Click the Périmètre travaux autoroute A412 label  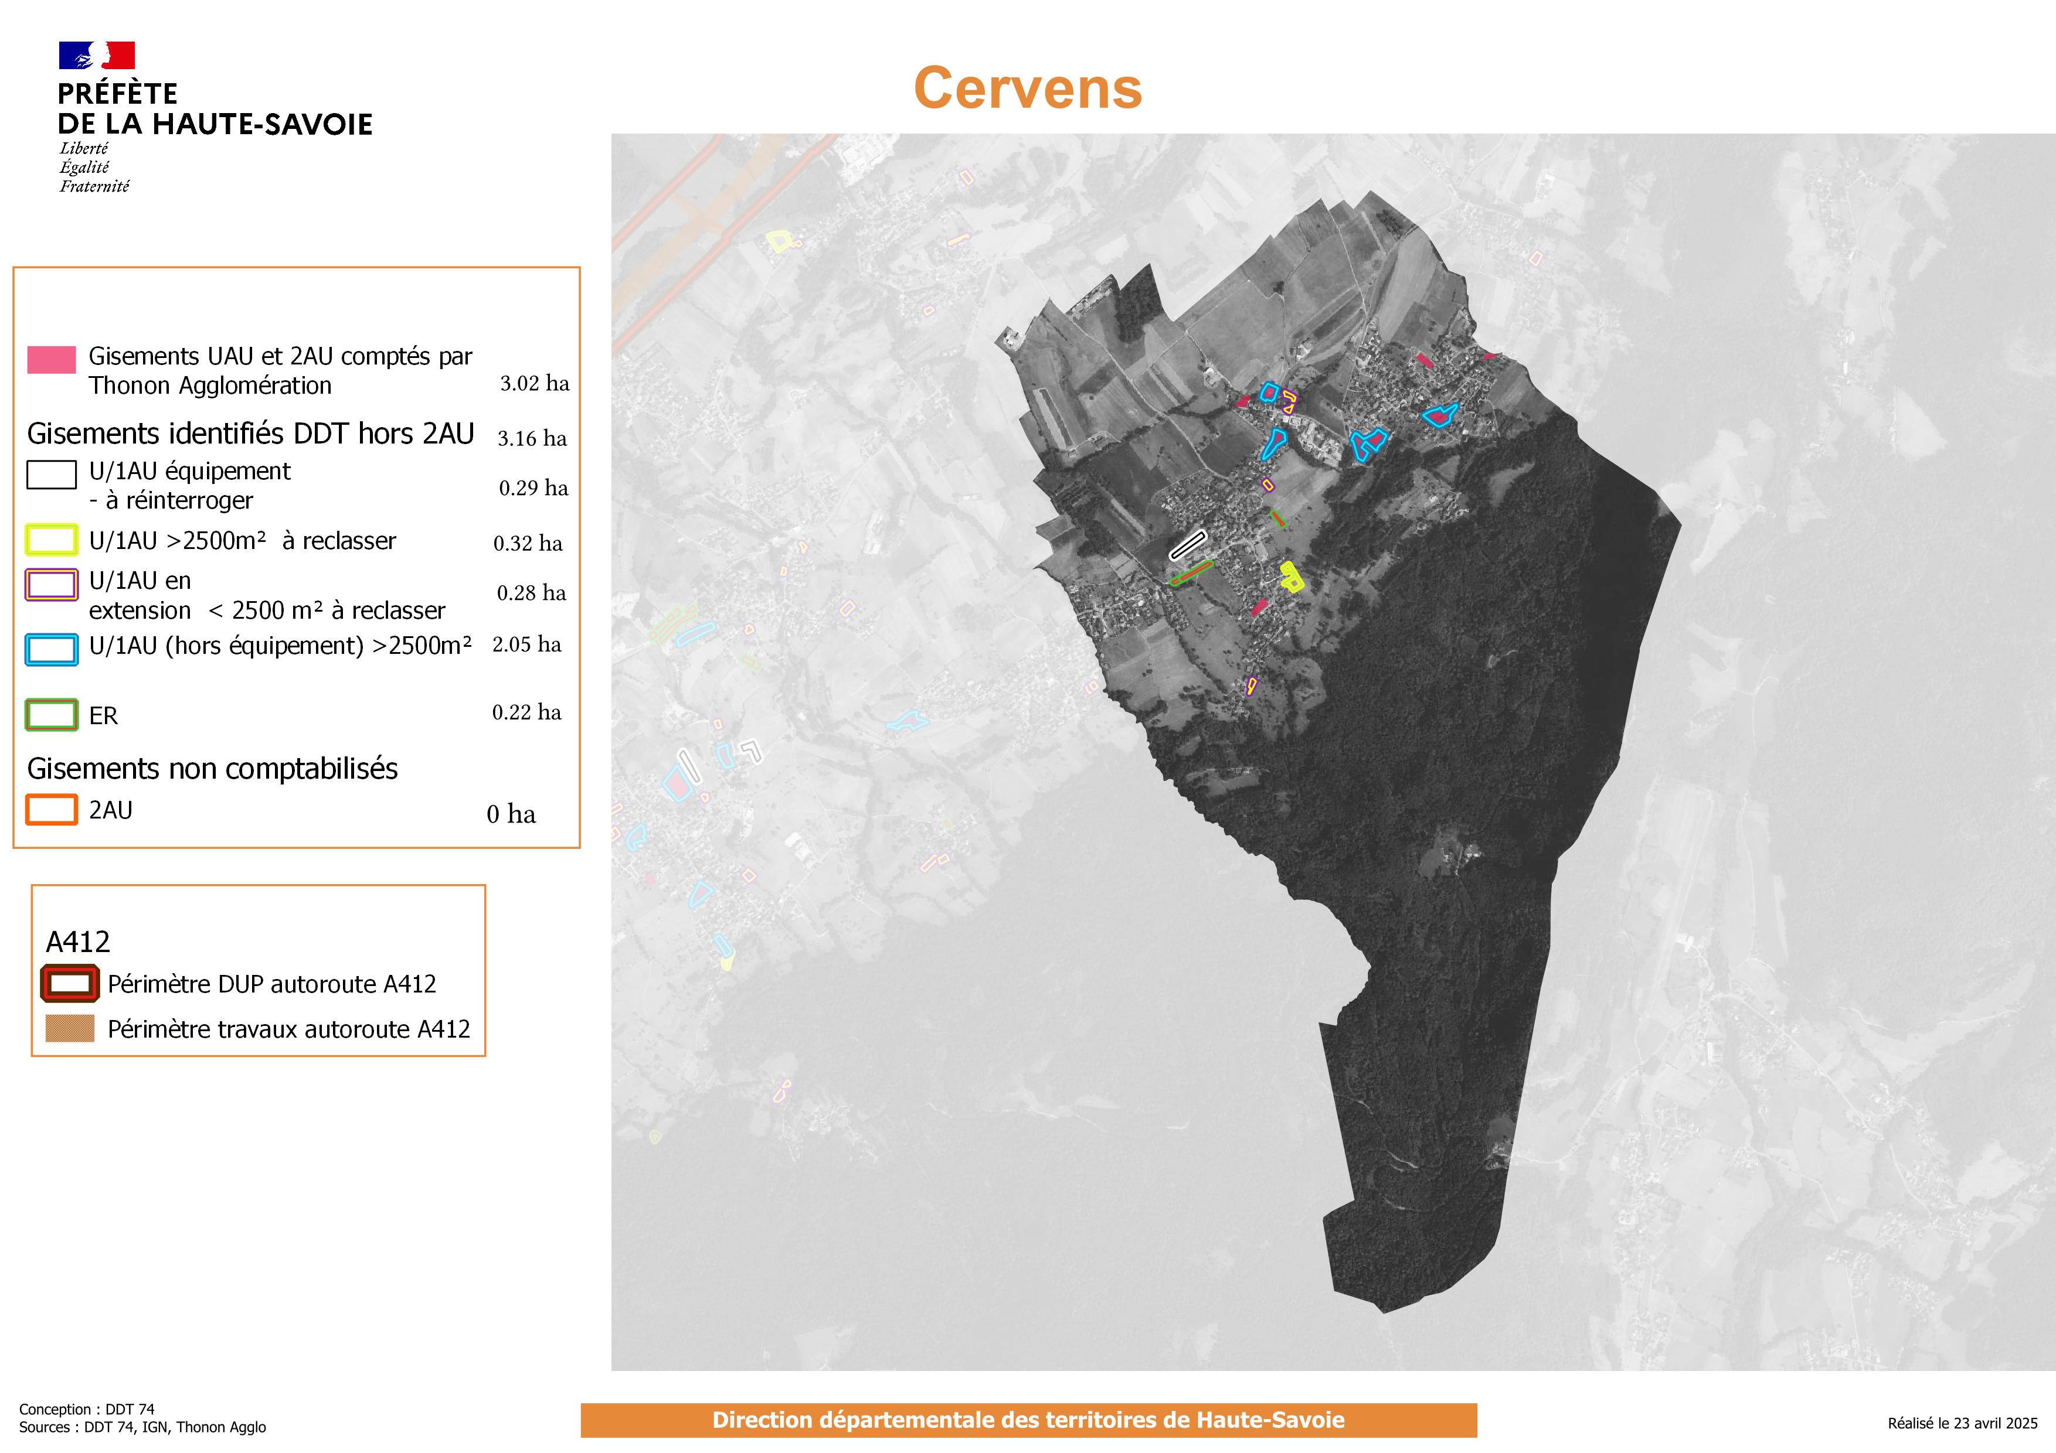click(x=288, y=1029)
